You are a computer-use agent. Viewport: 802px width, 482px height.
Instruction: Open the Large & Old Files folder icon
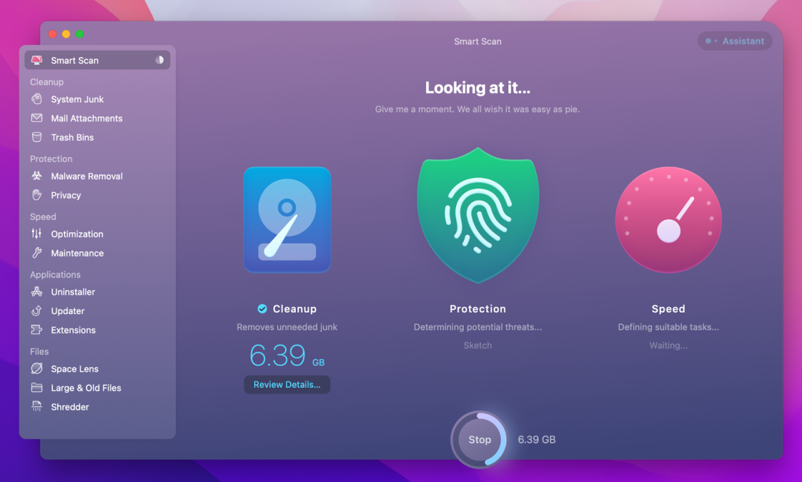(x=37, y=388)
